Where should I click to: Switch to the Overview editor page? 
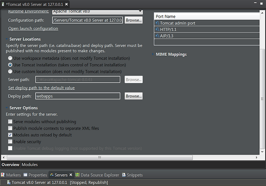(10, 165)
